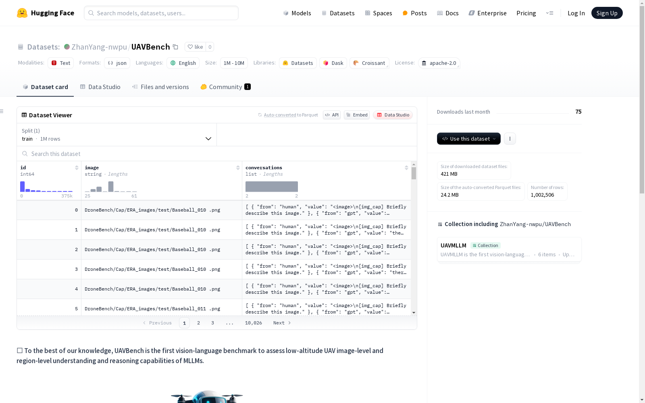Select the 1M - 10M size tag
The width and height of the screenshot is (645, 403).
pos(234,63)
